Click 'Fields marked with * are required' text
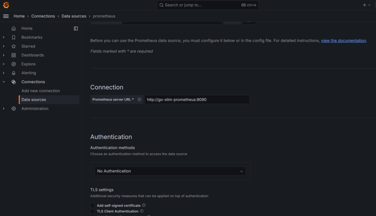 [x=121, y=51]
